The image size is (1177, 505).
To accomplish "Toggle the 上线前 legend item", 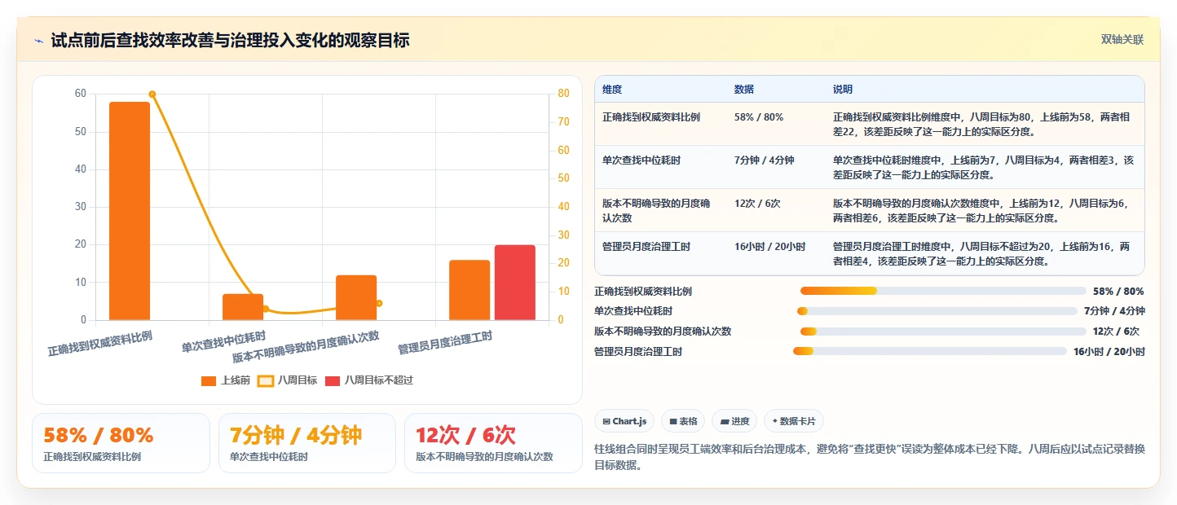I will [x=226, y=380].
